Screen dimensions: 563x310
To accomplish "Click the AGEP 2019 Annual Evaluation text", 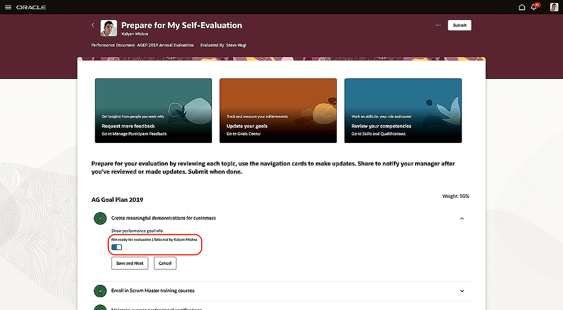I will [165, 45].
